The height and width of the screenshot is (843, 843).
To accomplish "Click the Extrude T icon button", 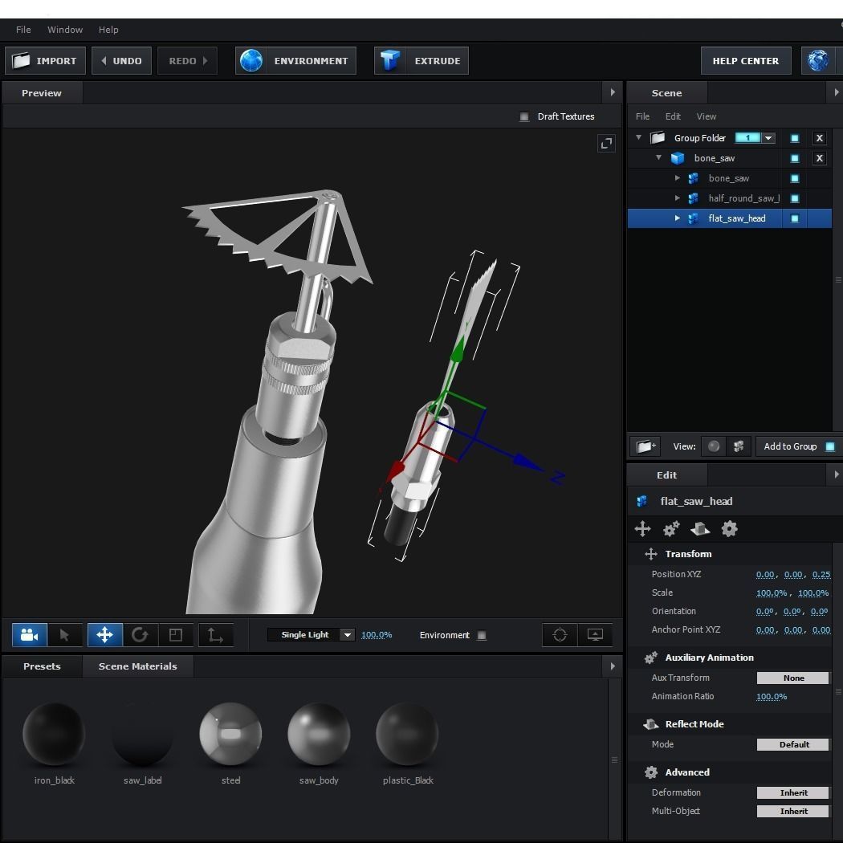I will tap(421, 61).
